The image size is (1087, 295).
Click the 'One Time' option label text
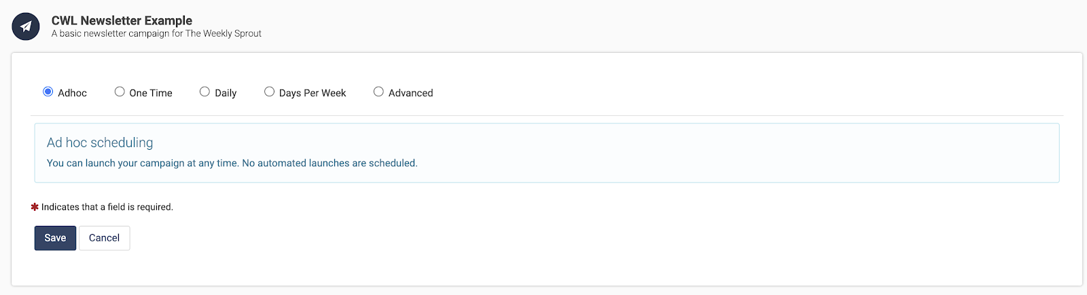(151, 93)
